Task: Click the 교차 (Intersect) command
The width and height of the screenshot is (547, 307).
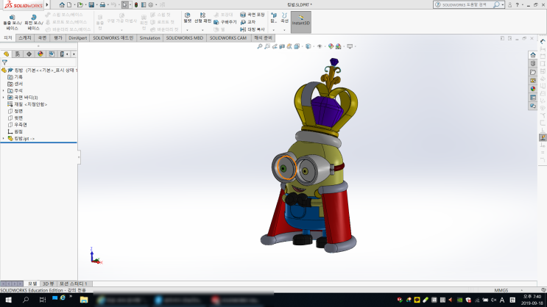Action: click(x=248, y=22)
